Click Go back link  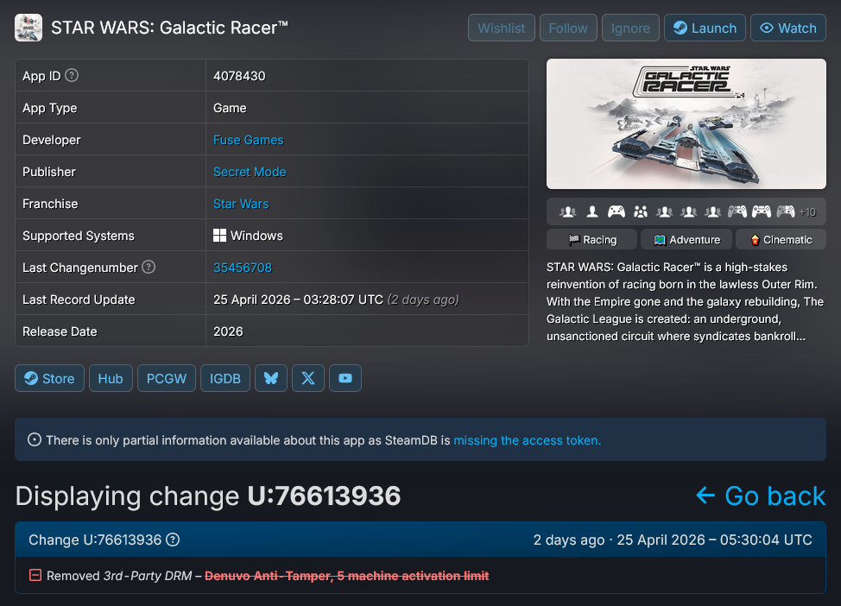coord(761,496)
